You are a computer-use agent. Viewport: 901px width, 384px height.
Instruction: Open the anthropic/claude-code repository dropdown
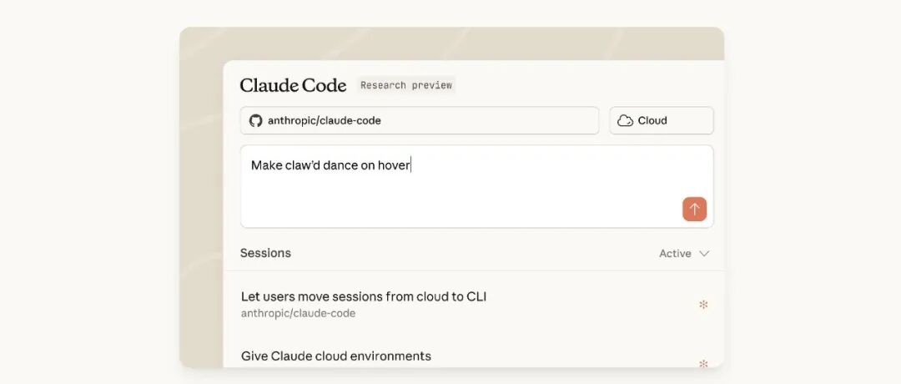point(419,120)
